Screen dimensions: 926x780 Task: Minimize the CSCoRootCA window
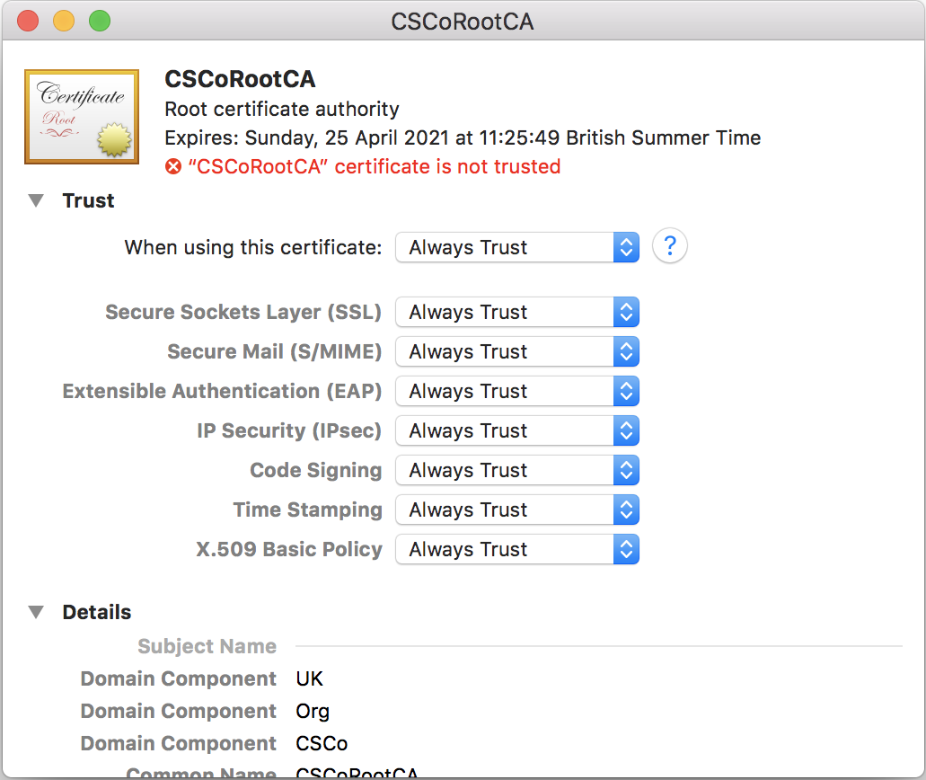coord(64,21)
